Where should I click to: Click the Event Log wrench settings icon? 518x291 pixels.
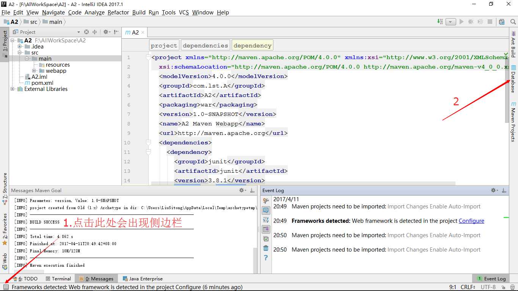pos(266,201)
